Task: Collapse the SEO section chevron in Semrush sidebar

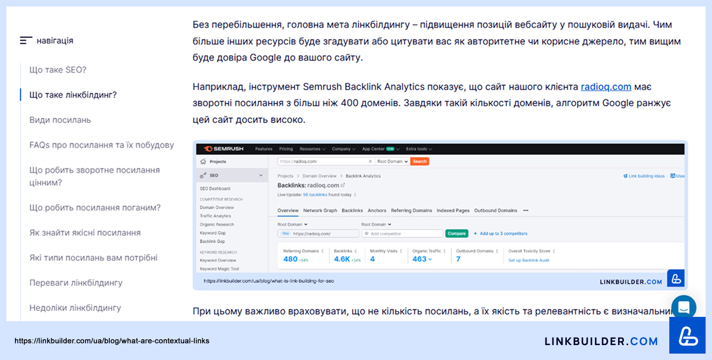Action: pos(261,175)
